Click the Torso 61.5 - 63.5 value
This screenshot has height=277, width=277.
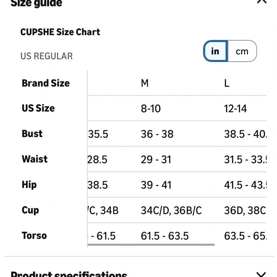(165, 236)
